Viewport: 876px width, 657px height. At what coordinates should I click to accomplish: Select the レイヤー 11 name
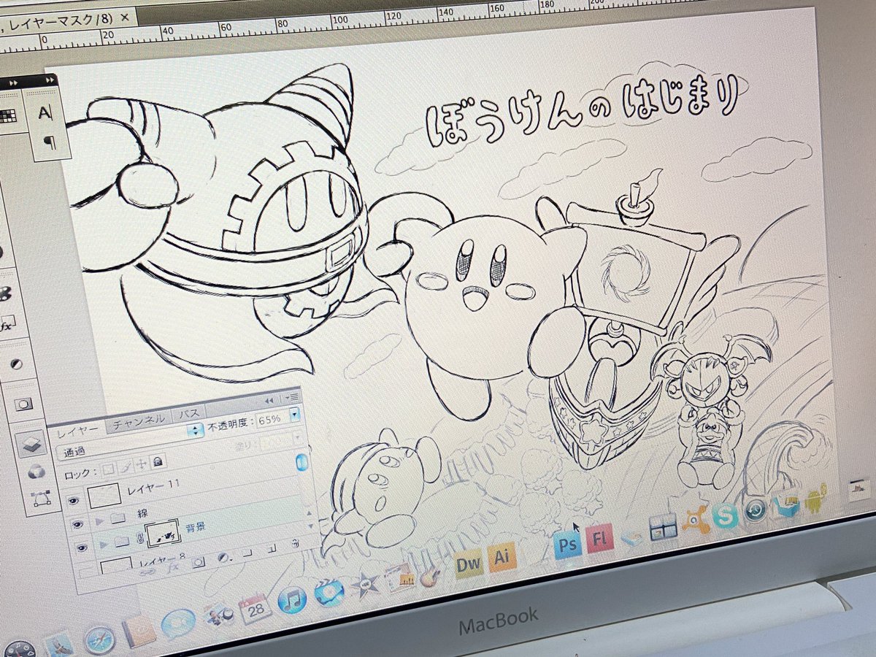(153, 485)
